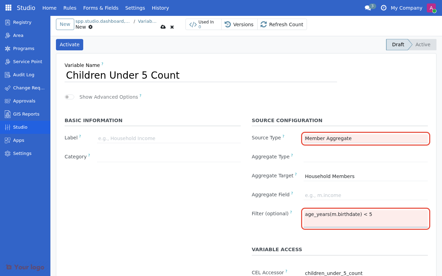The image size is (442, 276).
Task: Click the Activate button
Action: pyautogui.click(x=69, y=45)
